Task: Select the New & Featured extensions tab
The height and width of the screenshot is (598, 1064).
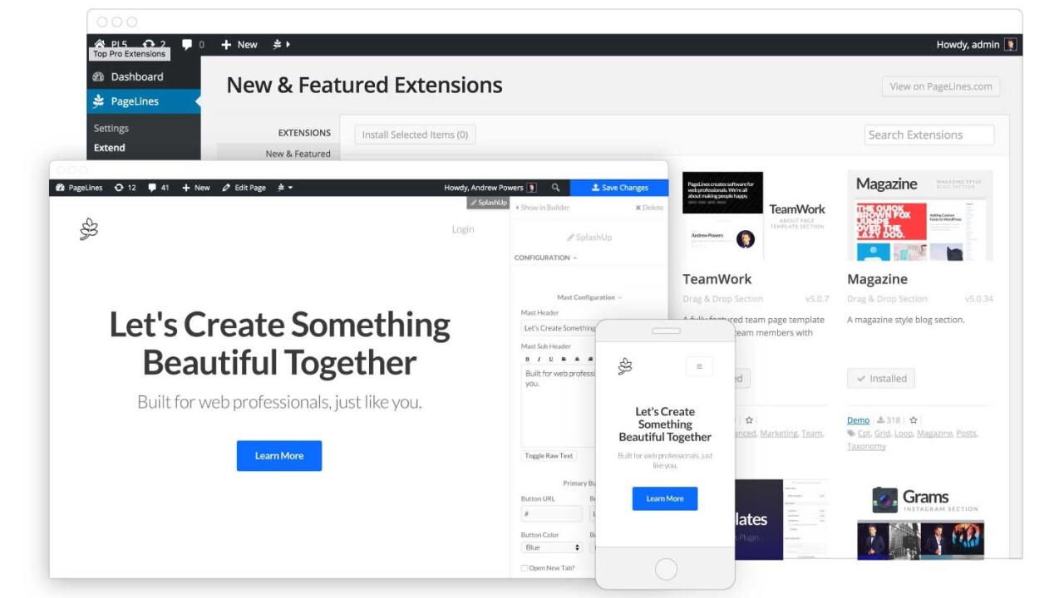Action: (x=298, y=154)
